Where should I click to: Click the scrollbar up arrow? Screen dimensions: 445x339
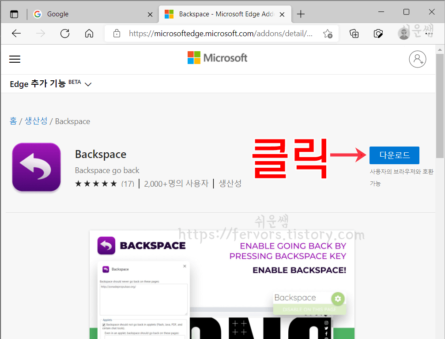(440, 49)
